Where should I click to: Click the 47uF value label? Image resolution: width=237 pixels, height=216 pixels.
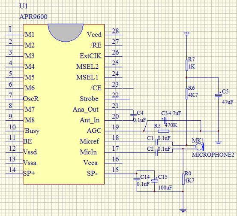click(x=228, y=102)
